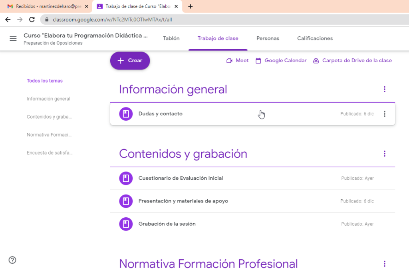409x272 pixels.
Task: Open Grabación de la sesión material
Action: pos(167,224)
